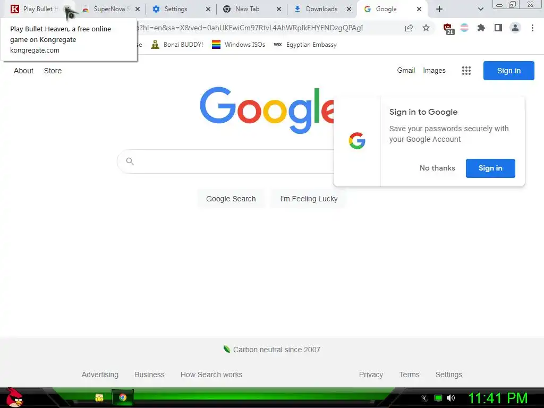The width and height of the screenshot is (544, 408).
Task: Open the About link
Action: [x=23, y=71]
